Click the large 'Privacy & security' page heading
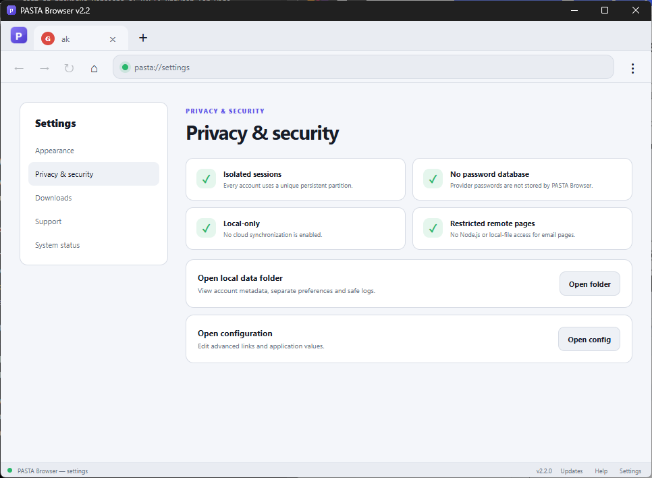Screen dimensions: 652x478 pos(263,134)
